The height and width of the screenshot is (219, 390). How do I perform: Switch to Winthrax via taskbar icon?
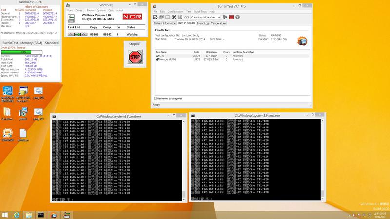pyautogui.click(x=66, y=215)
